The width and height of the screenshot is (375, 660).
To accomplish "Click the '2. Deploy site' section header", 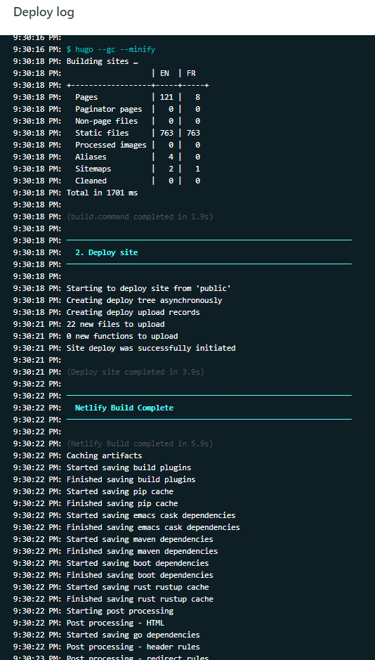I will (x=106, y=252).
